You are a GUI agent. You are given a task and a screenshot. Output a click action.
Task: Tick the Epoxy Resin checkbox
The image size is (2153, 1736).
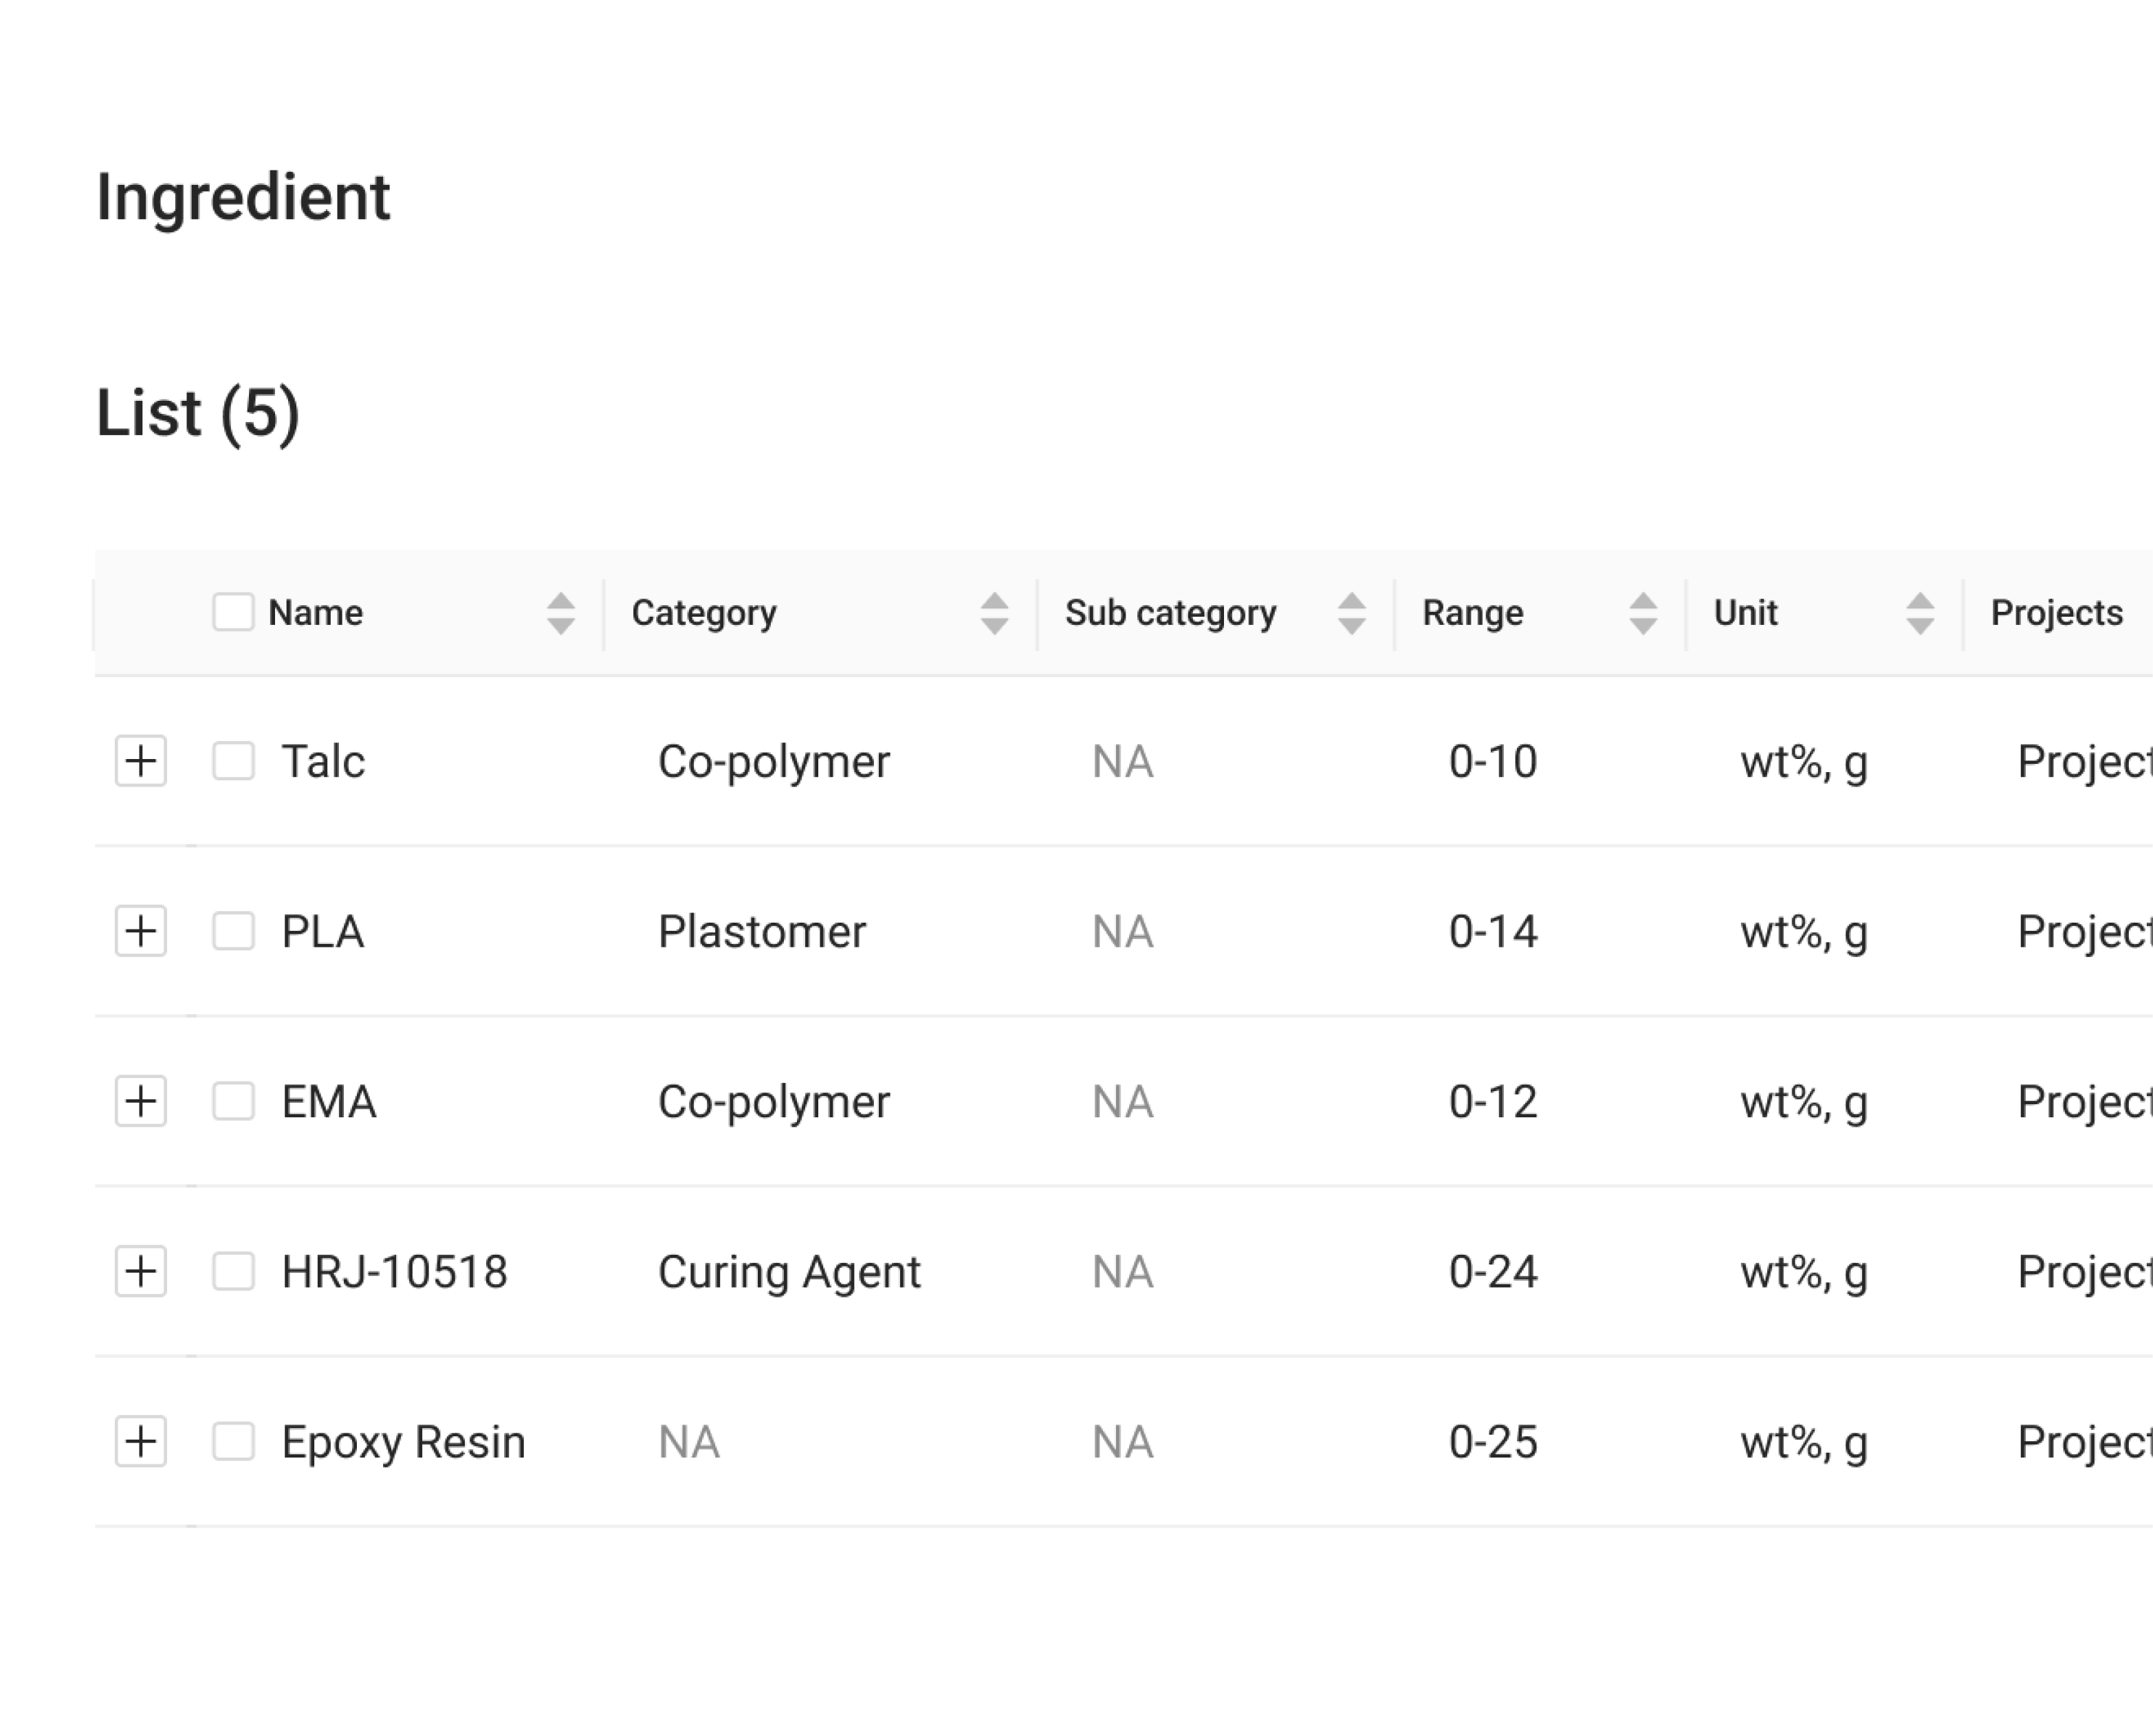tap(233, 1441)
